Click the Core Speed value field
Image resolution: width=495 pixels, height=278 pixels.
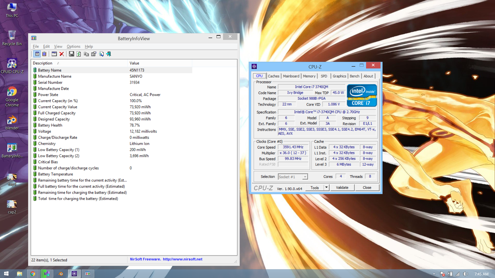(293, 147)
